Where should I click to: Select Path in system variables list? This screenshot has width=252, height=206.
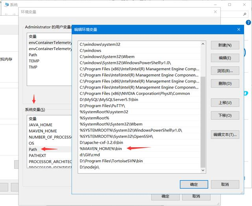click(x=50, y=149)
